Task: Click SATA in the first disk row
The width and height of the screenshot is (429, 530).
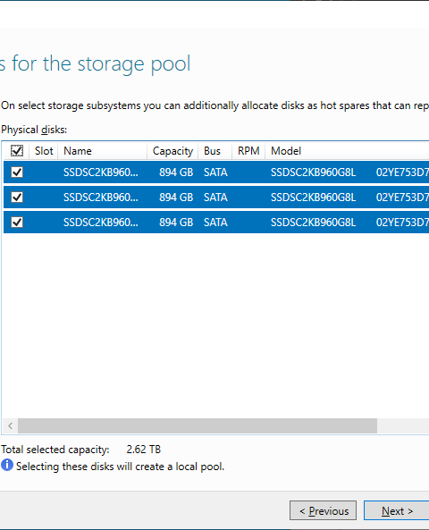Action: (x=215, y=172)
